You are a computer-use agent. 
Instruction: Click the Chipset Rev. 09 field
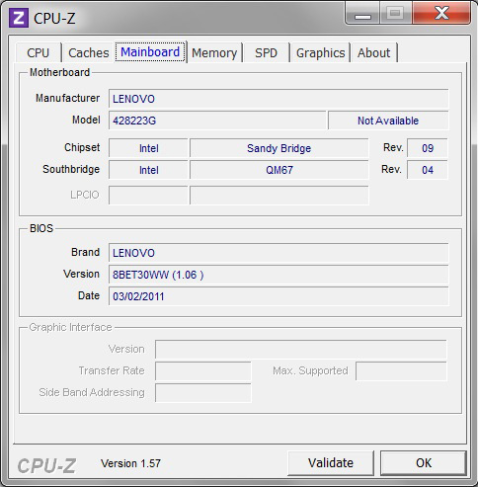[x=428, y=148]
